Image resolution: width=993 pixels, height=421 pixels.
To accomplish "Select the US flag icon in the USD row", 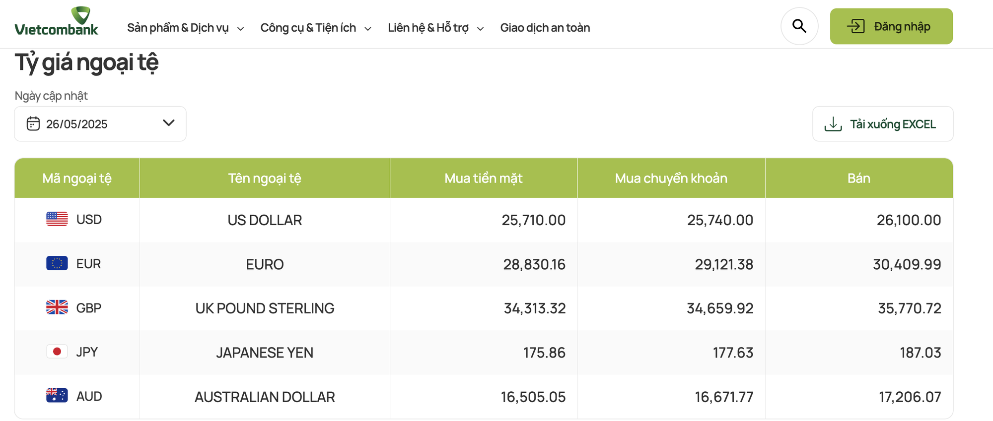I will [x=57, y=219].
